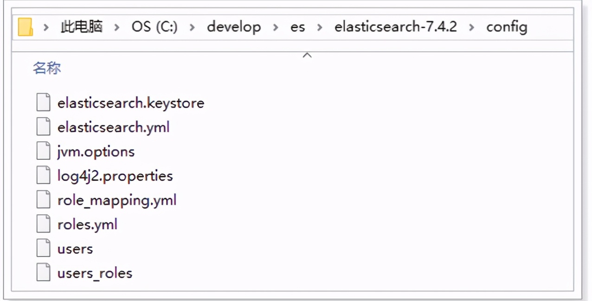The image size is (592, 301).
Task: Click the role_mapping.yml file icon
Action: 43,200
